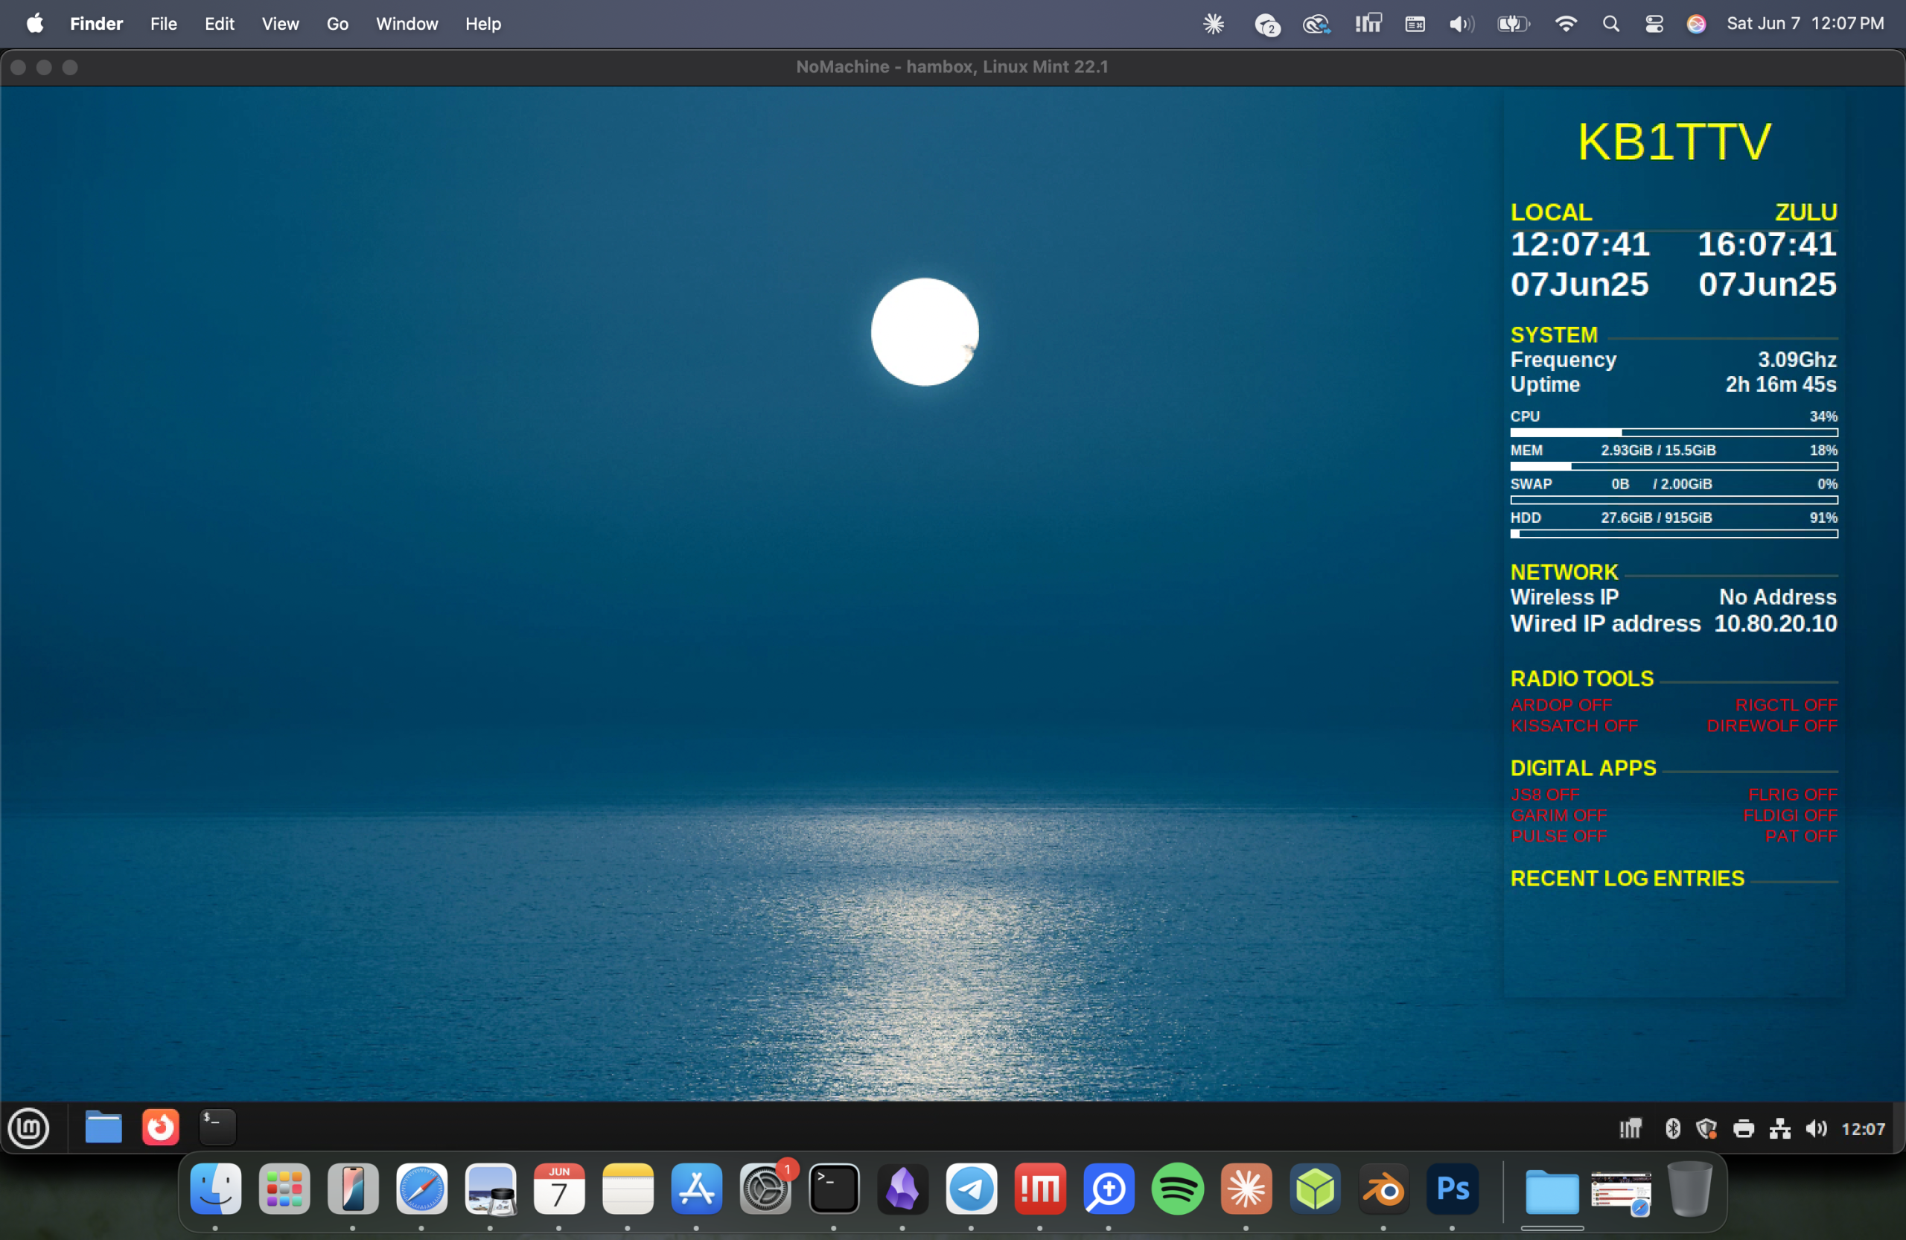1906x1240 pixels.
Task: Open Safari from the Dock
Action: click(x=422, y=1189)
